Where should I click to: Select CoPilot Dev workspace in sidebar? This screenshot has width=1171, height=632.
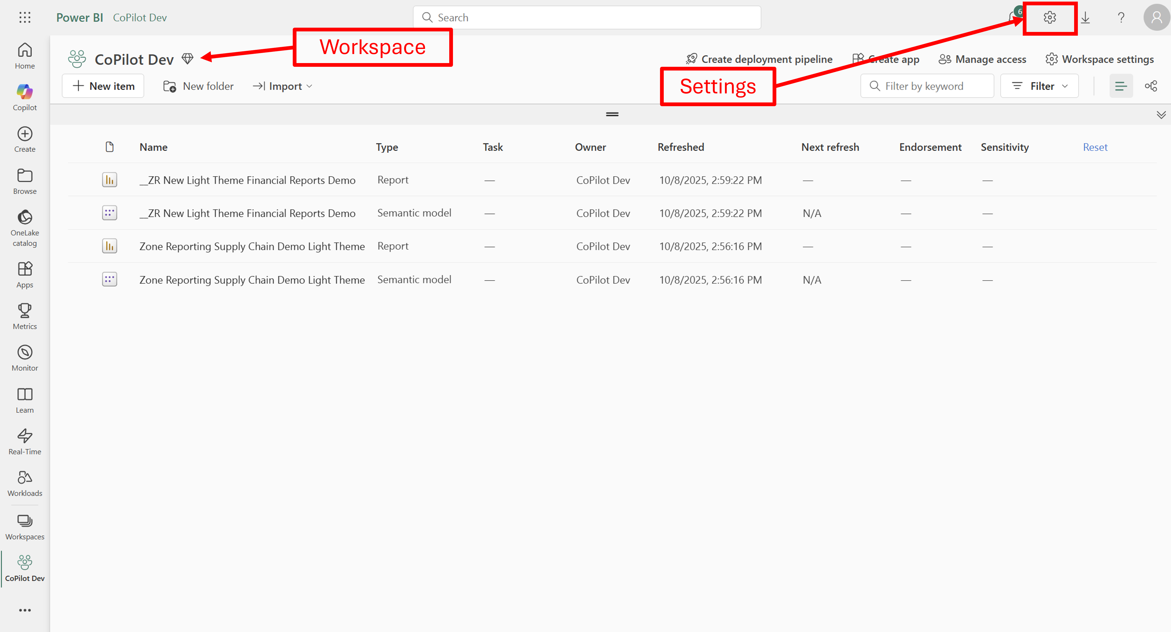coord(24,568)
